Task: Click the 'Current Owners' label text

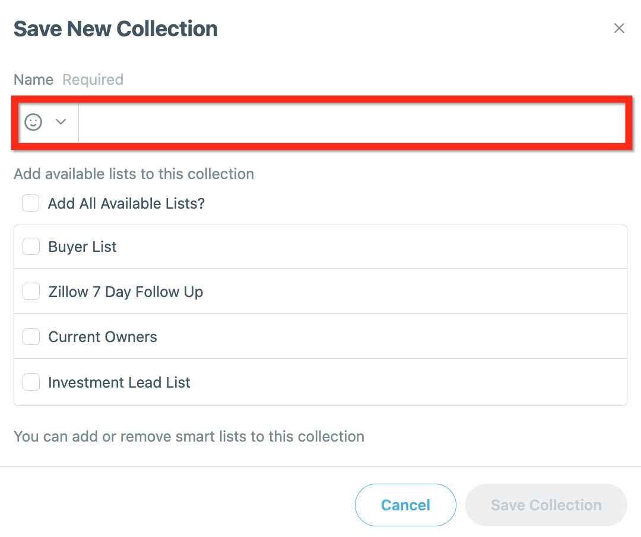Action: coord(103,337)
